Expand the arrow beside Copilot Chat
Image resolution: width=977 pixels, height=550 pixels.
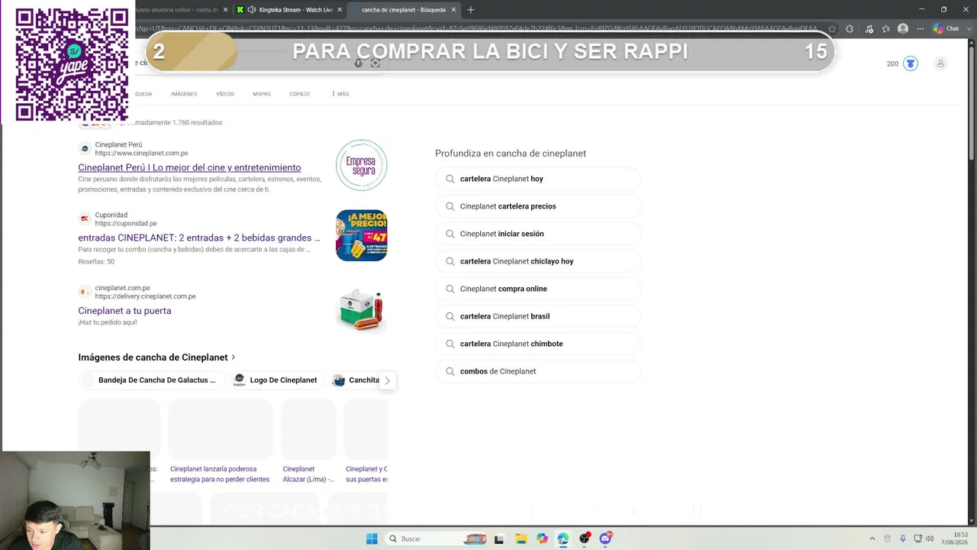968,29
